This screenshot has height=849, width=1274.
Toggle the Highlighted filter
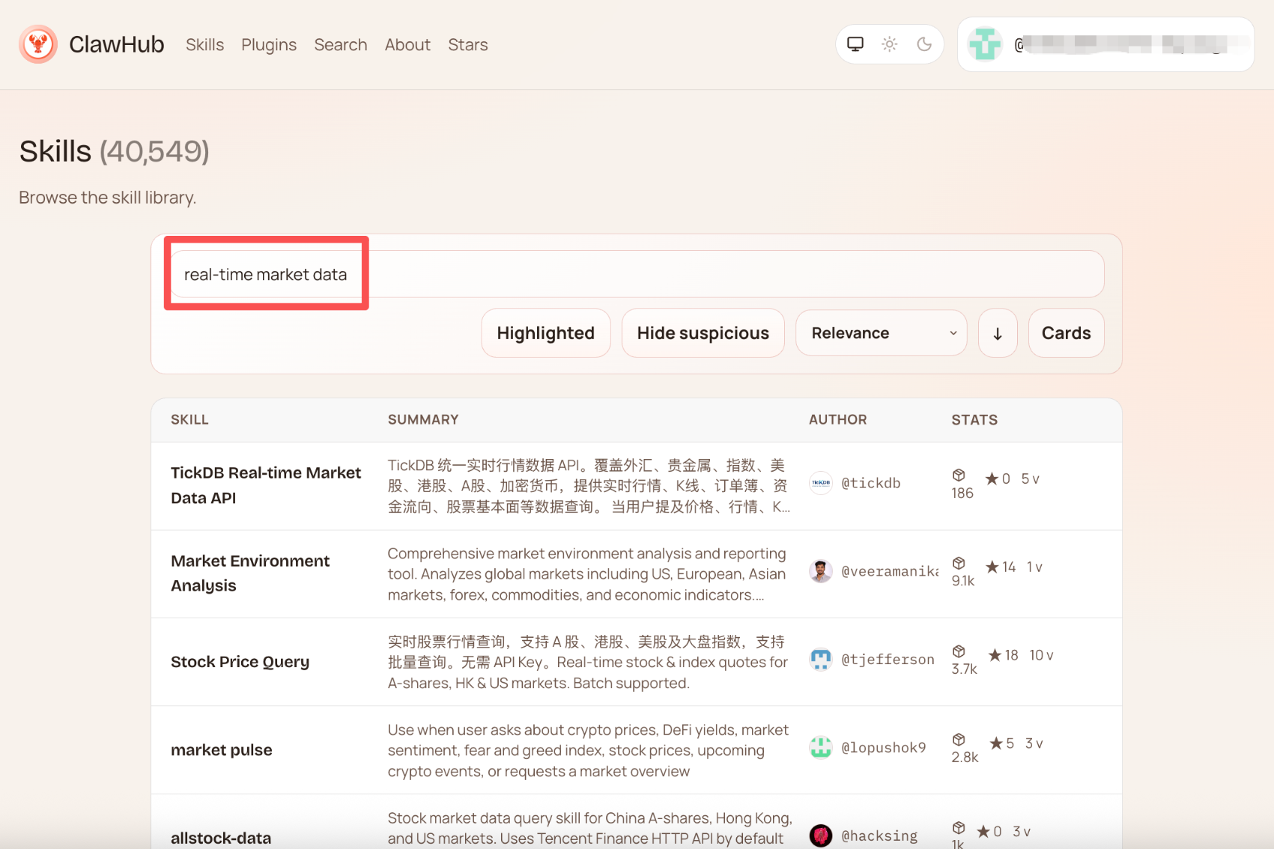pos(546,333)
